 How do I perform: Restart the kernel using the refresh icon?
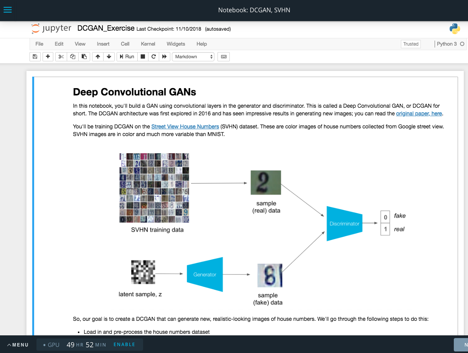(153, 56)
